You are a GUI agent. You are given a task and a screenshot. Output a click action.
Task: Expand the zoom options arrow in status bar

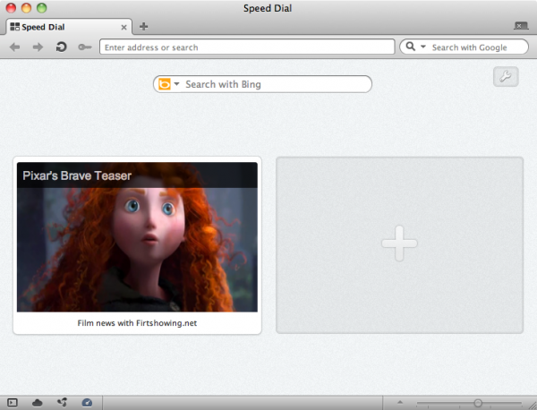400,403
